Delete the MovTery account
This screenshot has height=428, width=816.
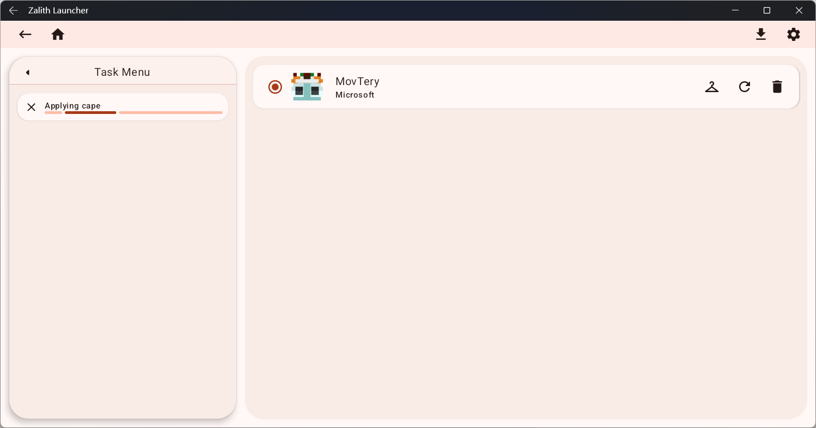tap(777, 87)
